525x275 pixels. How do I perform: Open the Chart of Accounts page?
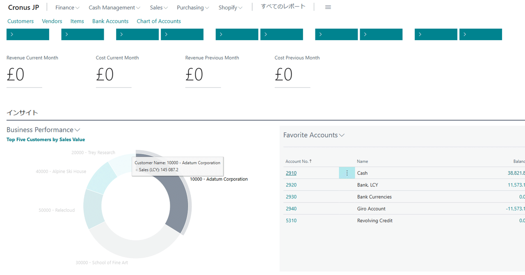pyautogui.click(x=159, y=21)
